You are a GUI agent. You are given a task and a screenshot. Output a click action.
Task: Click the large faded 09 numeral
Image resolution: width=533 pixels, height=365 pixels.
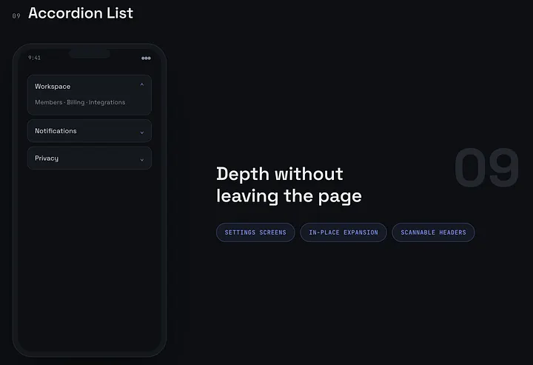(x=486, y=167)
